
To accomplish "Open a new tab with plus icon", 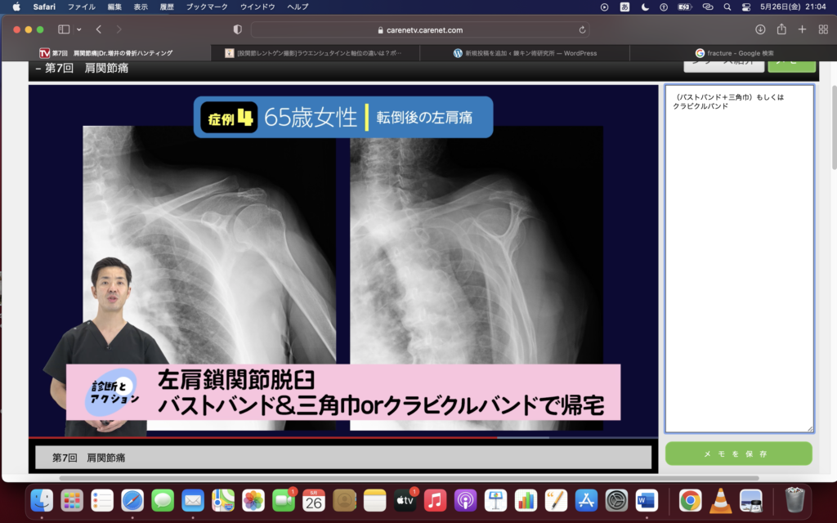I will 802,29.
